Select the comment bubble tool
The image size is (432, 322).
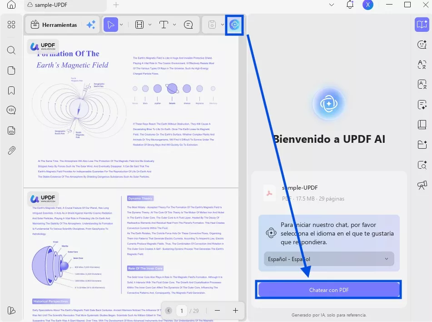click(188, 25)
